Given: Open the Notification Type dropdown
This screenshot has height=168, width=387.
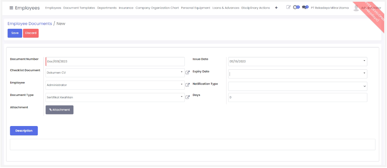Looking at the screenshot, I should (364, 86).
